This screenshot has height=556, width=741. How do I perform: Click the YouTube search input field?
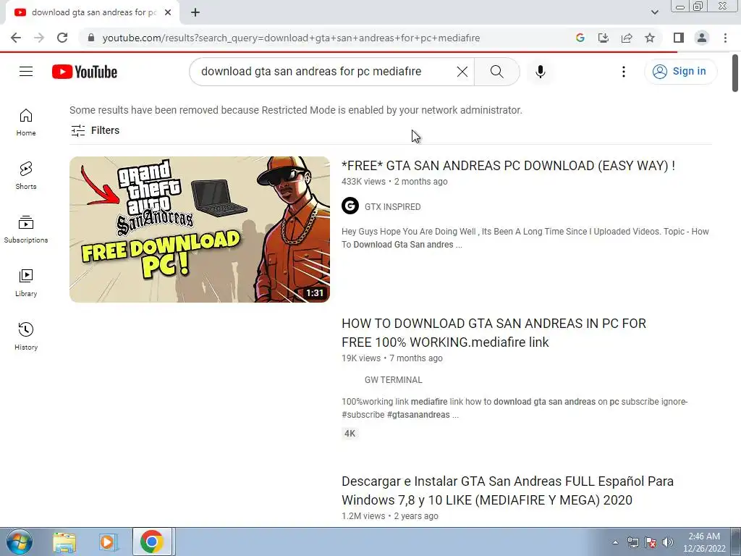coord(326,72)
